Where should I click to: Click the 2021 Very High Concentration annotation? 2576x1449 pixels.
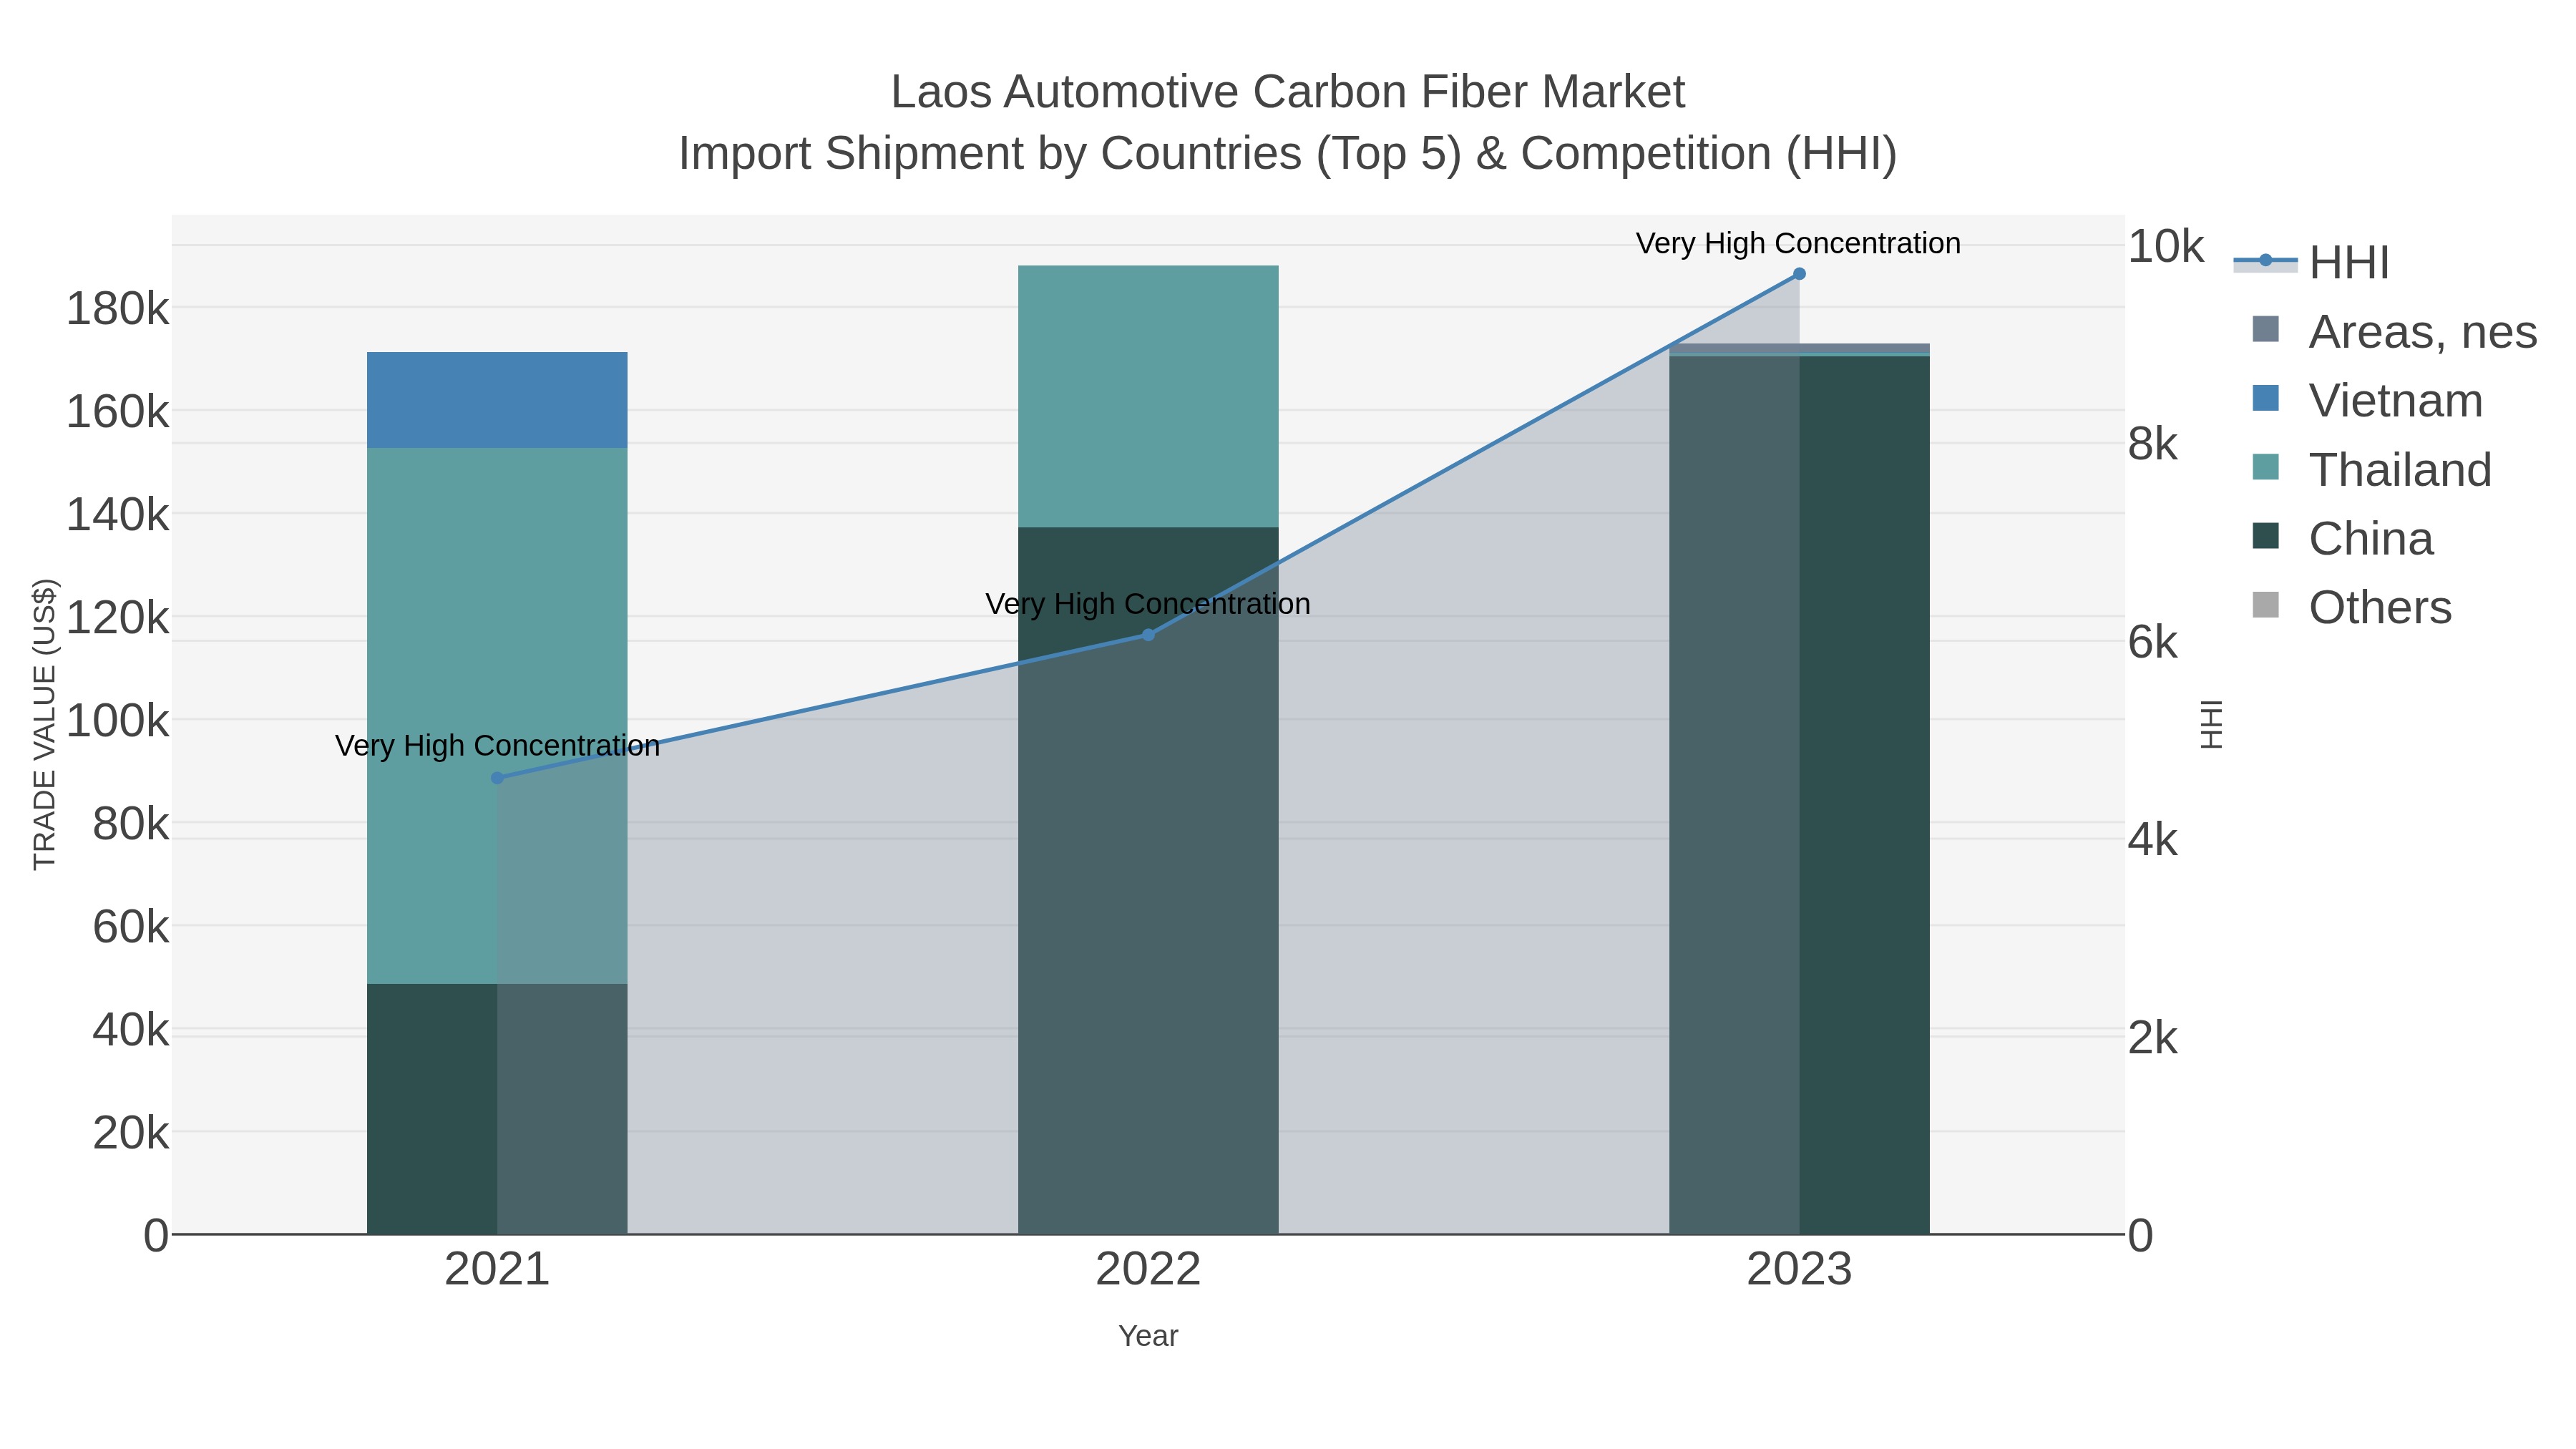point(497,746)
